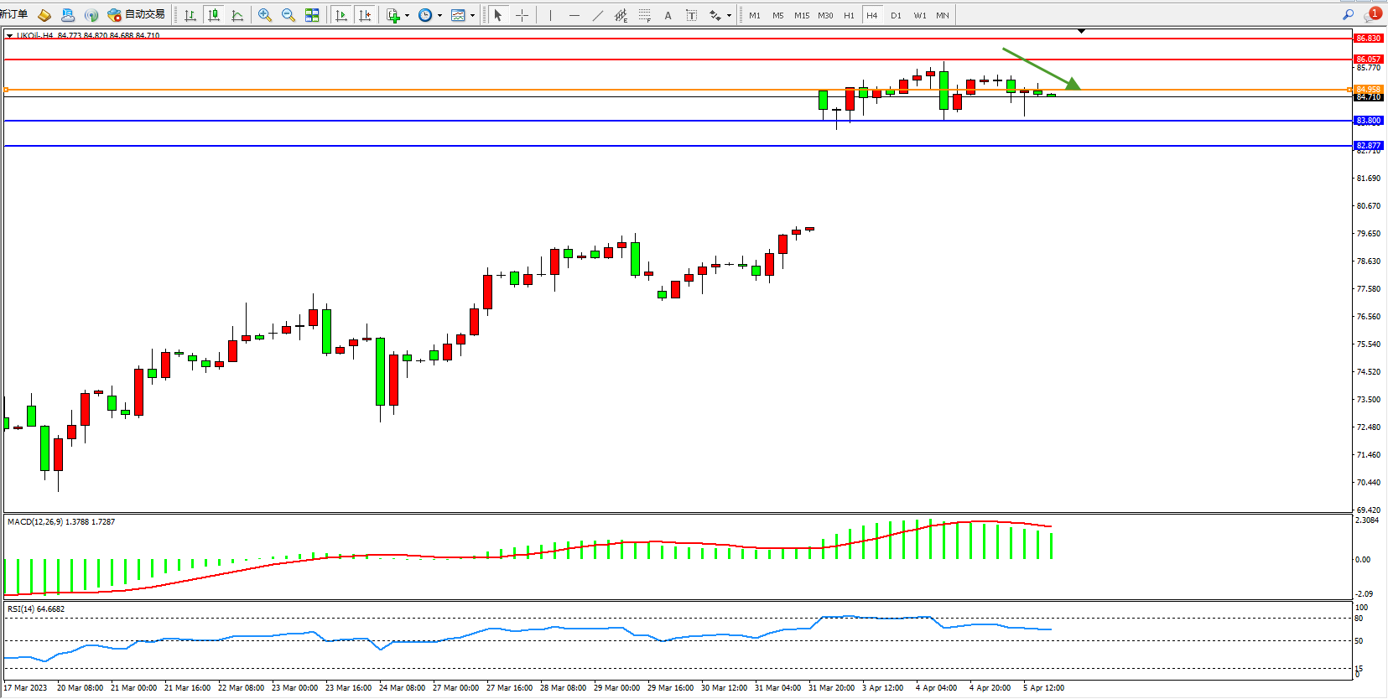
Task: Expand the periods clock dropdown
Action: 439,15
